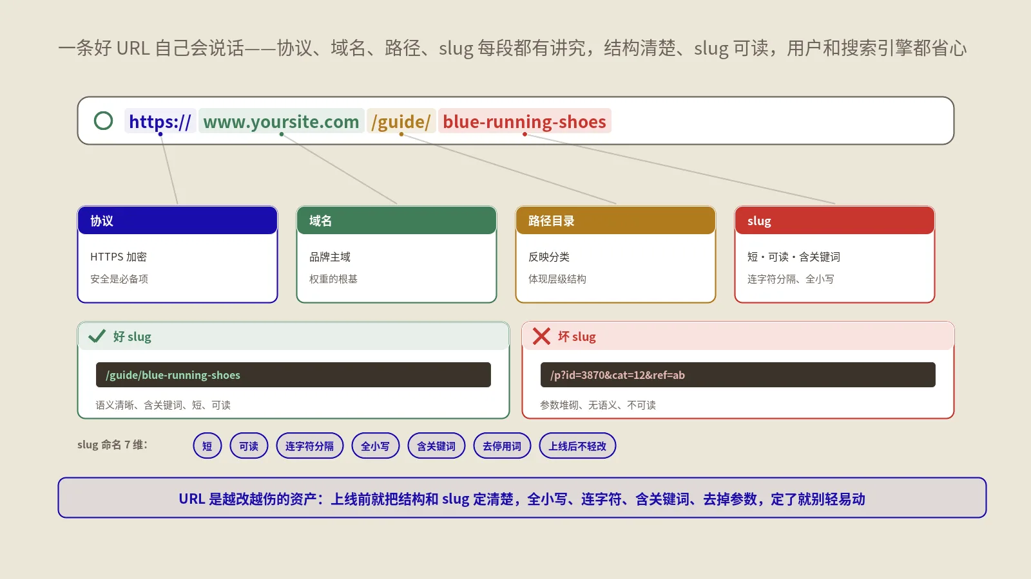
Task: Click the text HTTPS 加密
Action: click(119, 257)
